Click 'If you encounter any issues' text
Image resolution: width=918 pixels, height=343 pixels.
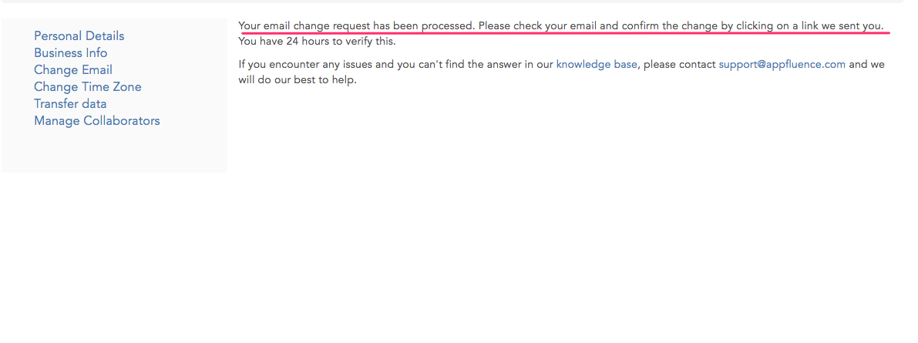point(306,65)
